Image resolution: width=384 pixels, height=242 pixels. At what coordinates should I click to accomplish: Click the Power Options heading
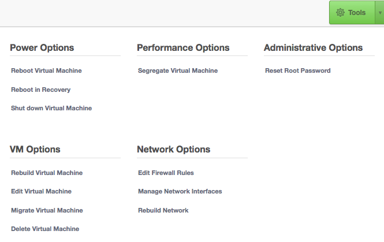[42, 48]
